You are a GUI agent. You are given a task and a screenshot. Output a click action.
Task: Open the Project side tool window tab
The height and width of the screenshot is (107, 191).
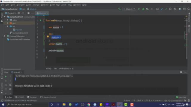pyautogui.click(x=2, y=17)
